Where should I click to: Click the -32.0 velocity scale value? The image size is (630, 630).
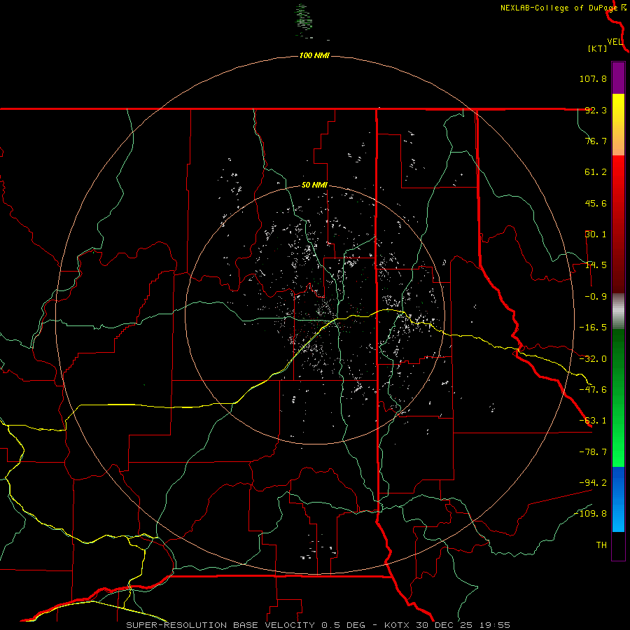tap(593, 359)
